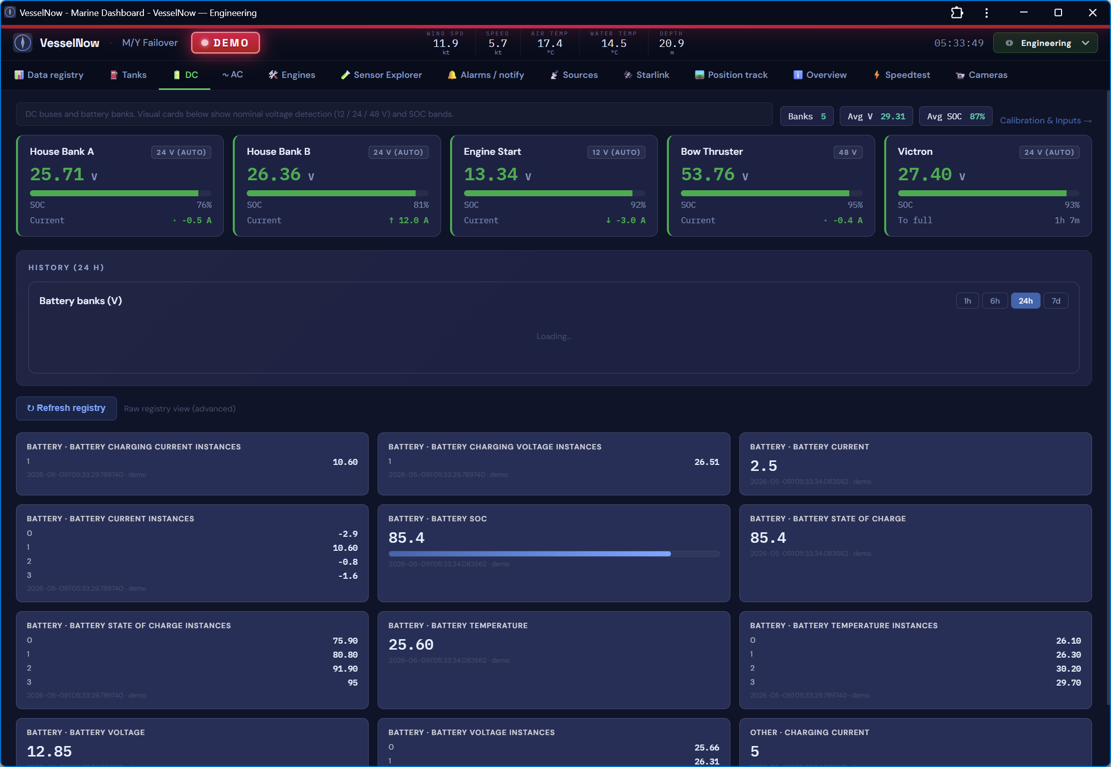The image size is (1111, 767).
Task: Click the depth 20.9 m readout
Action: [671, 43]
